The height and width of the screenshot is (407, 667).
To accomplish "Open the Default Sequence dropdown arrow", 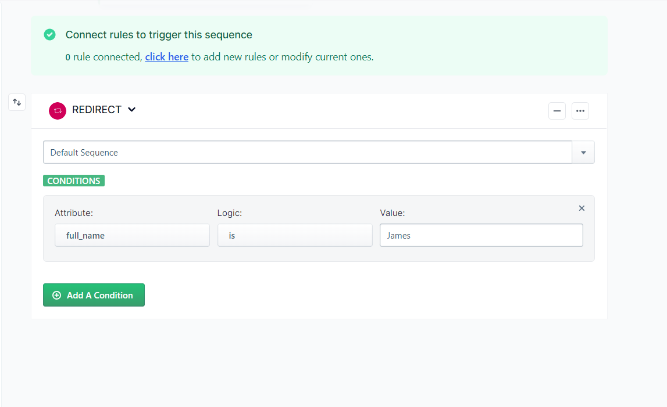I will tap(583, 153).
